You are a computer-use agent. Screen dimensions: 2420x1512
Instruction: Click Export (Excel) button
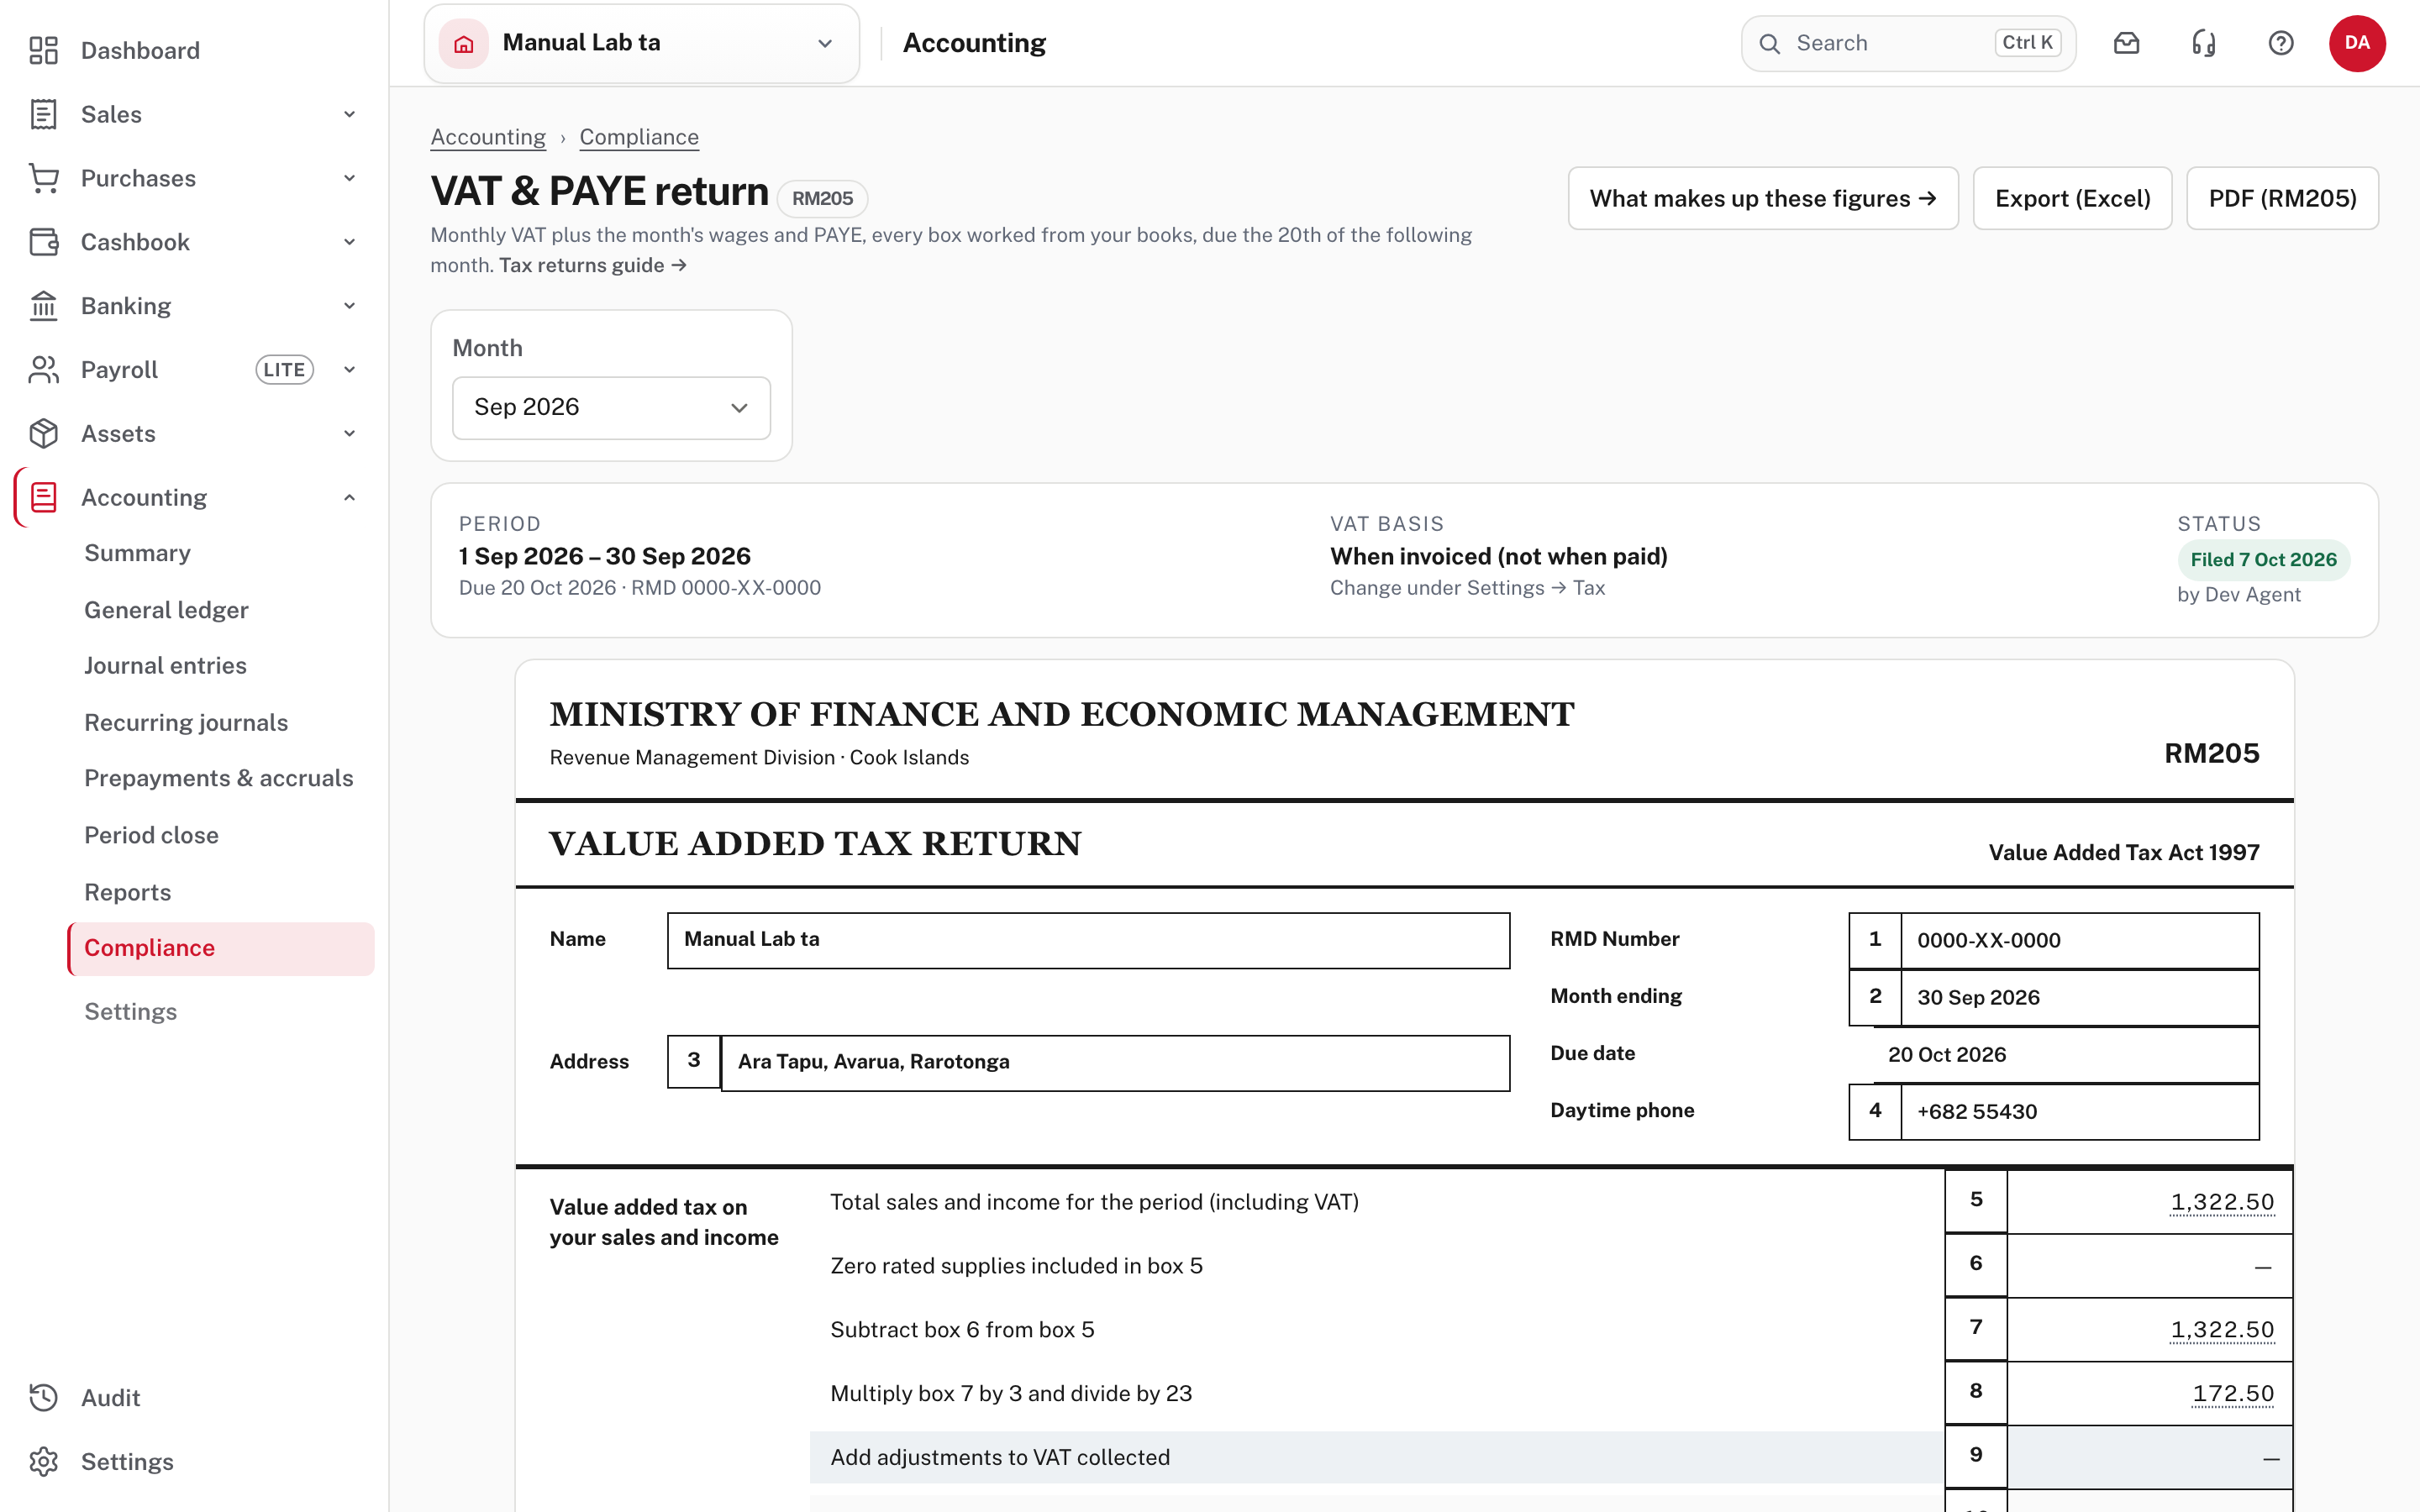click(2072, 198)
